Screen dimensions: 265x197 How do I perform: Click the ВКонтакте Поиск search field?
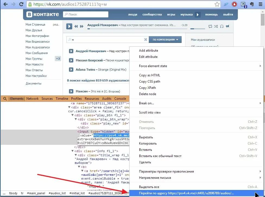point(86,14)
